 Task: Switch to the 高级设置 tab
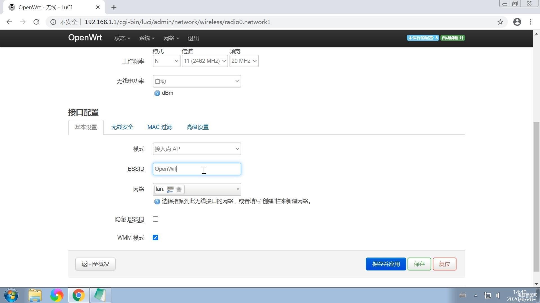click(x=197, y=127)
